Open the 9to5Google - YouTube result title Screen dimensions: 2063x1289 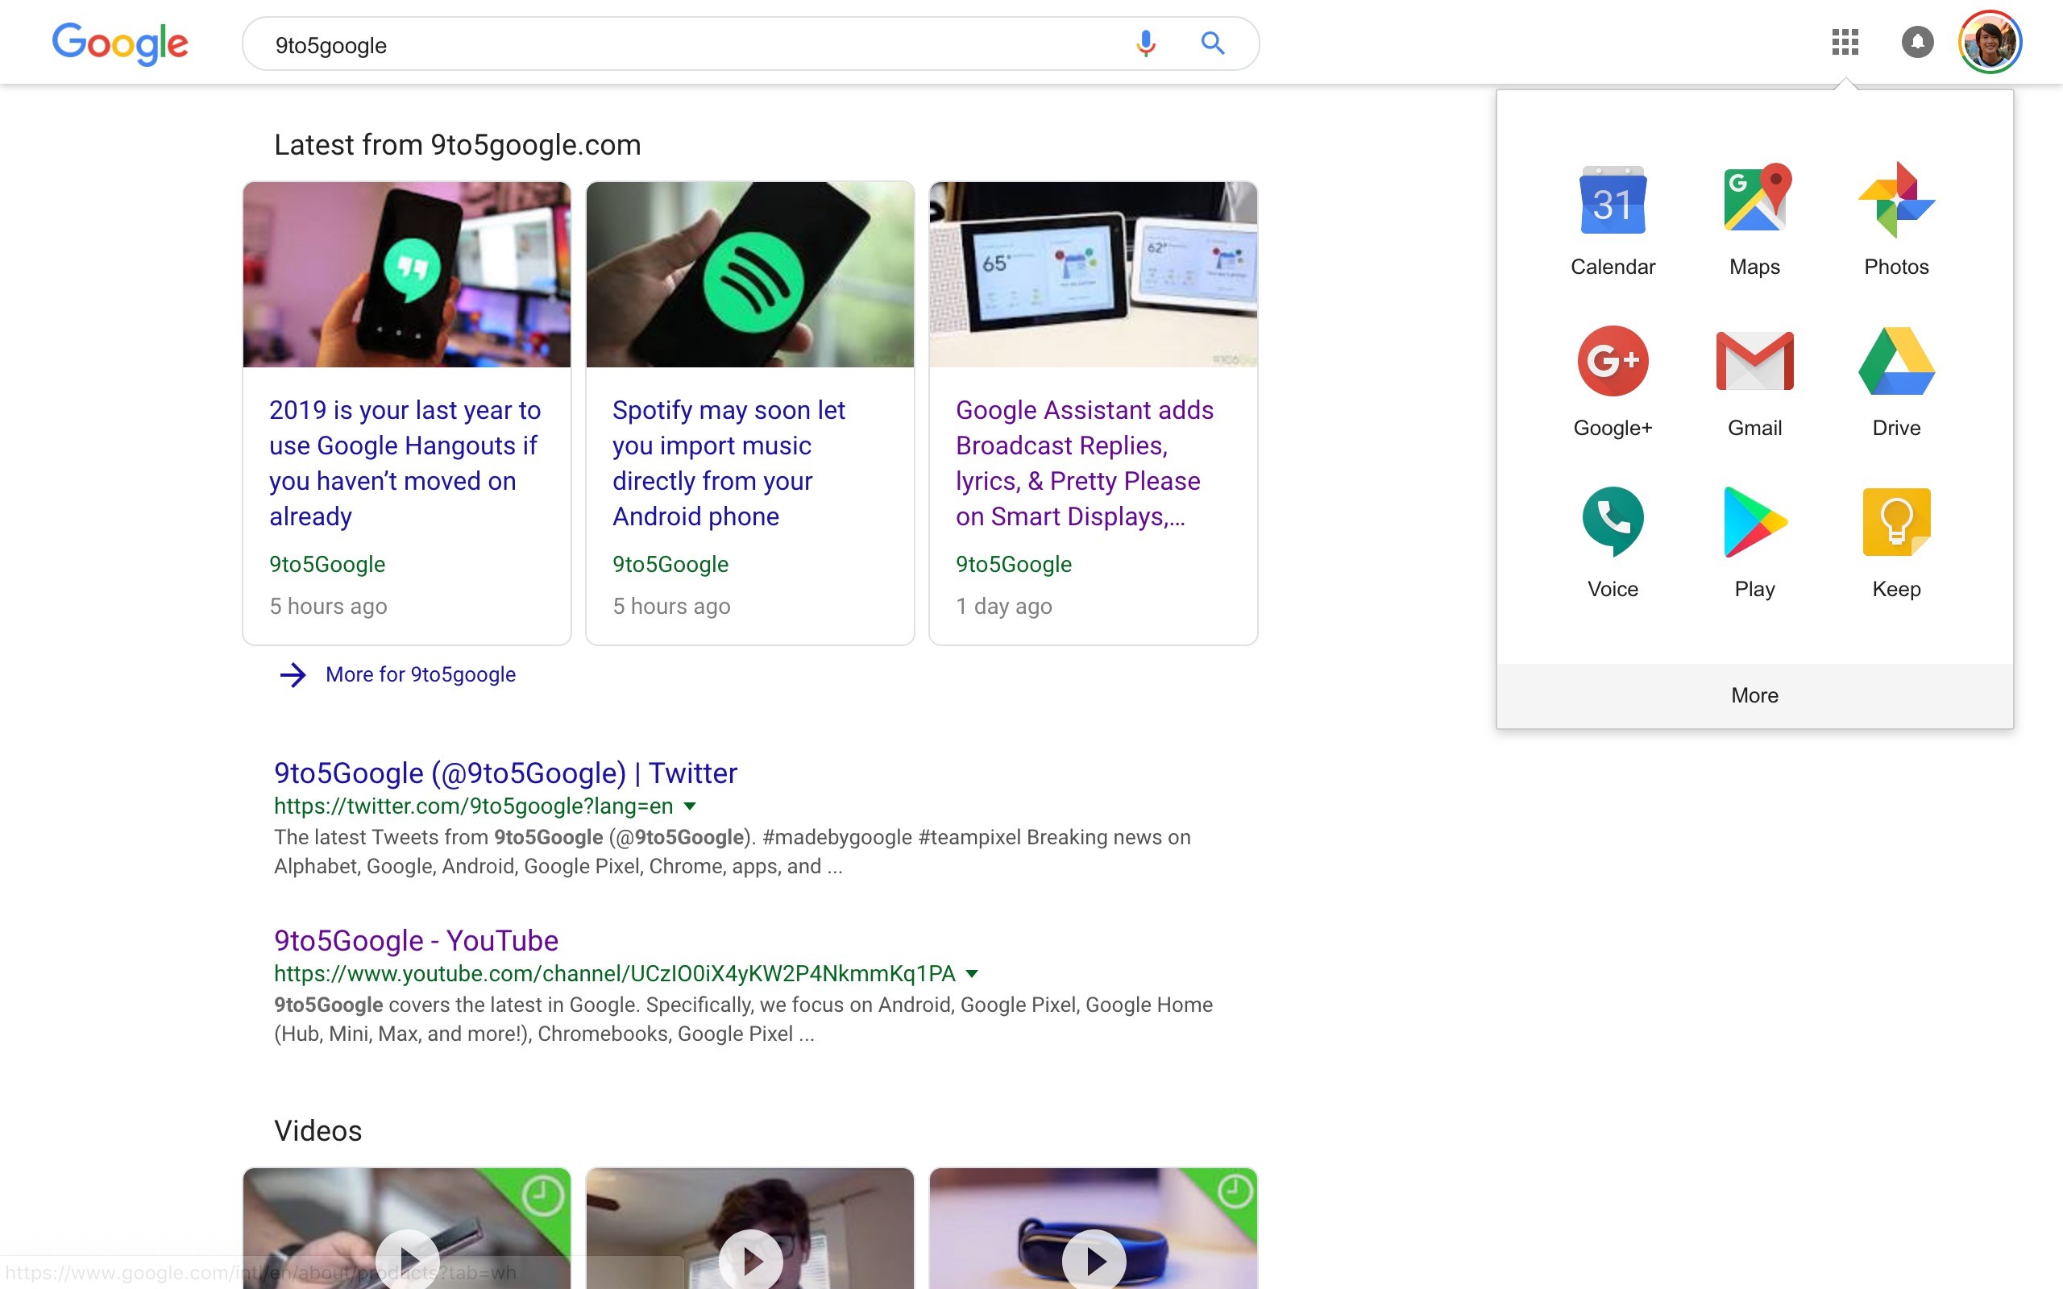tap(416, 940)
